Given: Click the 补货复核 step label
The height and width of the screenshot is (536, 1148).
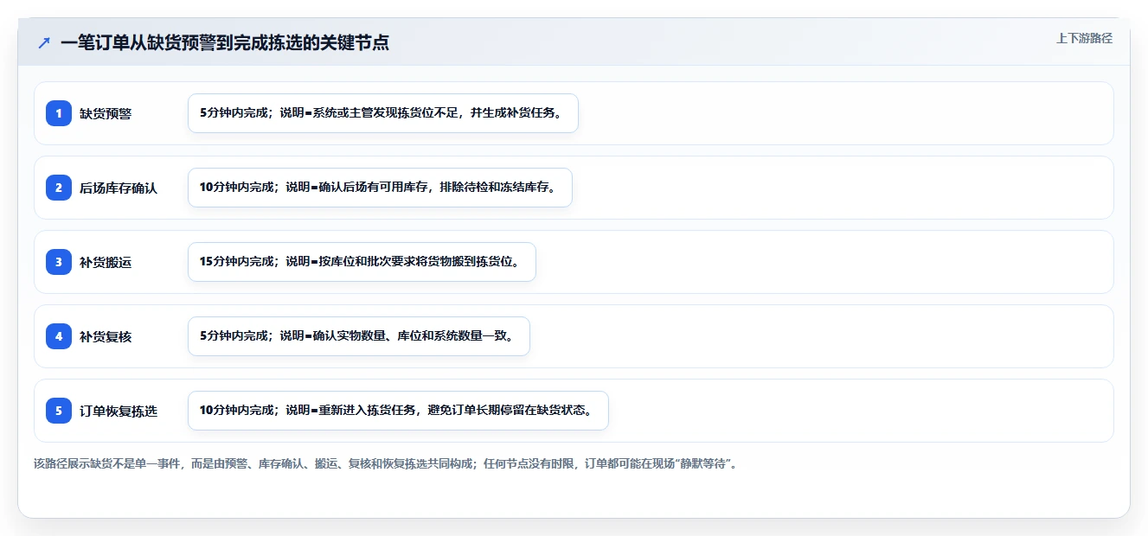Looking at the screenshot, I should pyautogui.click(x=106, y=336).
